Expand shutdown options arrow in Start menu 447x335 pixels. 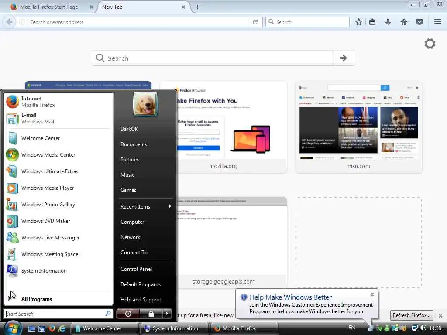tap(167, 314)
